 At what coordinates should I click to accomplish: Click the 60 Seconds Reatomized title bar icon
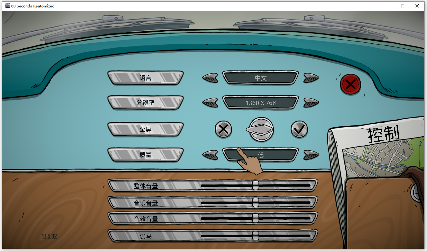7,6
